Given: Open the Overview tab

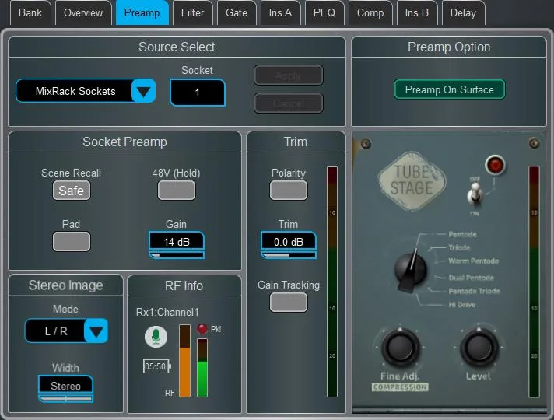Looking at the screenshot, I should coord(83,12).
